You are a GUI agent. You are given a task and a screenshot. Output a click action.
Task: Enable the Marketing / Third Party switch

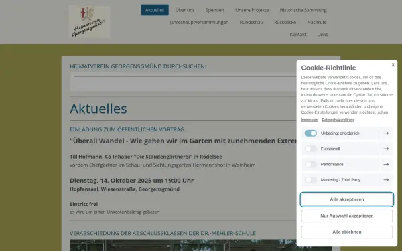(310, 180)
